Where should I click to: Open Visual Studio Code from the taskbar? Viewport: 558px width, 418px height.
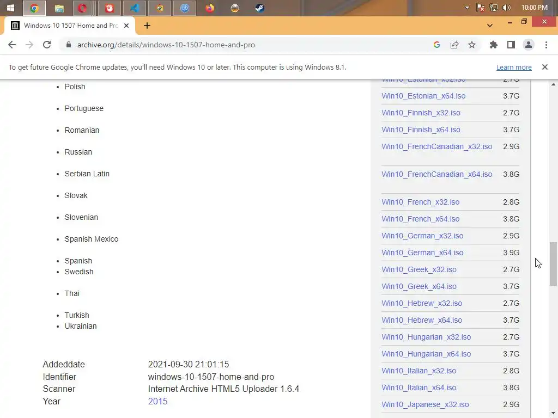tap(135, 8)
